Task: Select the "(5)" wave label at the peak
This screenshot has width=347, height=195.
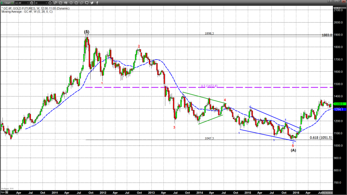Action: click(87, 32)
